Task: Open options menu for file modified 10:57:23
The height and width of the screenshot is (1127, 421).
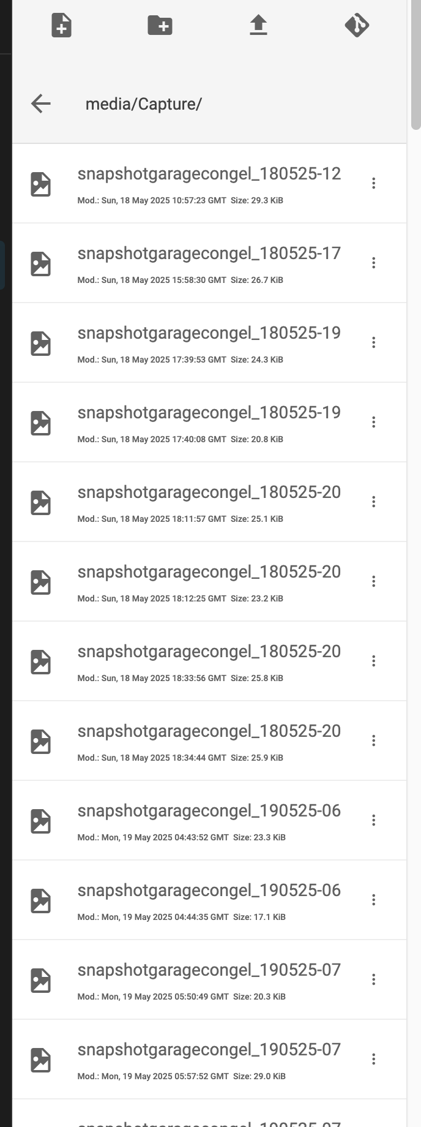Action: [x=373, y=183]
